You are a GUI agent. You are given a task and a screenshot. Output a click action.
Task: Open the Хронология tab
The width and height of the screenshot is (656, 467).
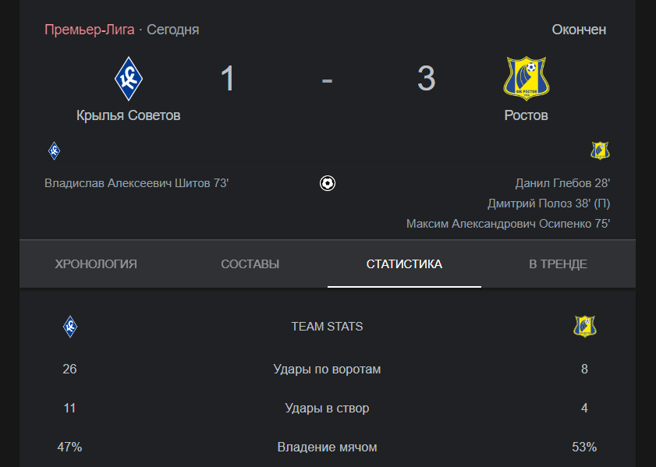click(x=96, y=264)
